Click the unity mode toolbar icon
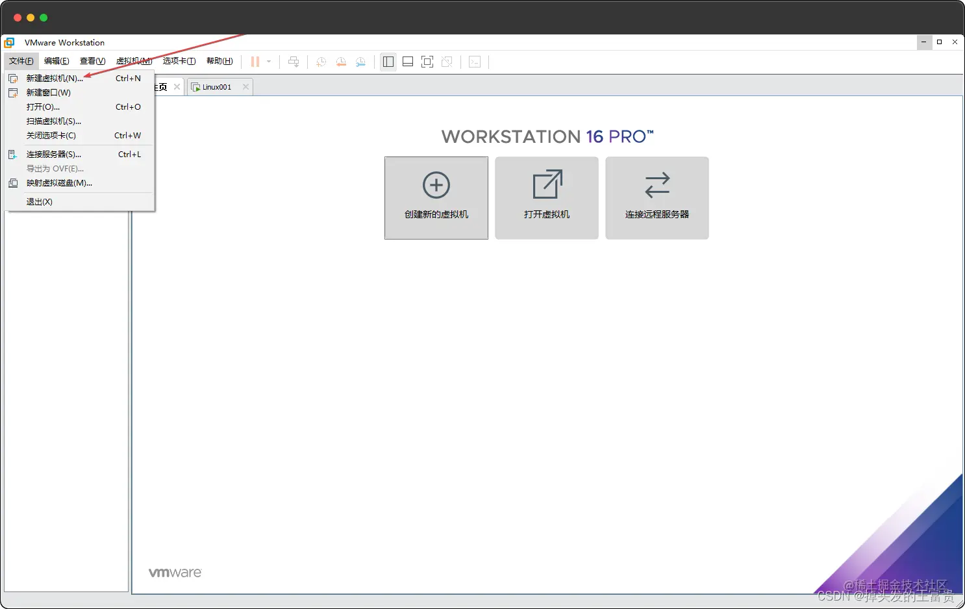 pos(447,62)
